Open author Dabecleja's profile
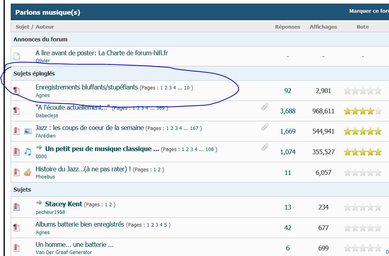Screen dimensions: 389x256 (47, 116)
